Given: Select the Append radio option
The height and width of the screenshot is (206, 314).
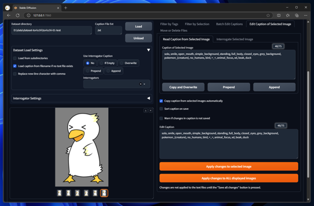Looking at the screenshot, I should tap(113, 71).
